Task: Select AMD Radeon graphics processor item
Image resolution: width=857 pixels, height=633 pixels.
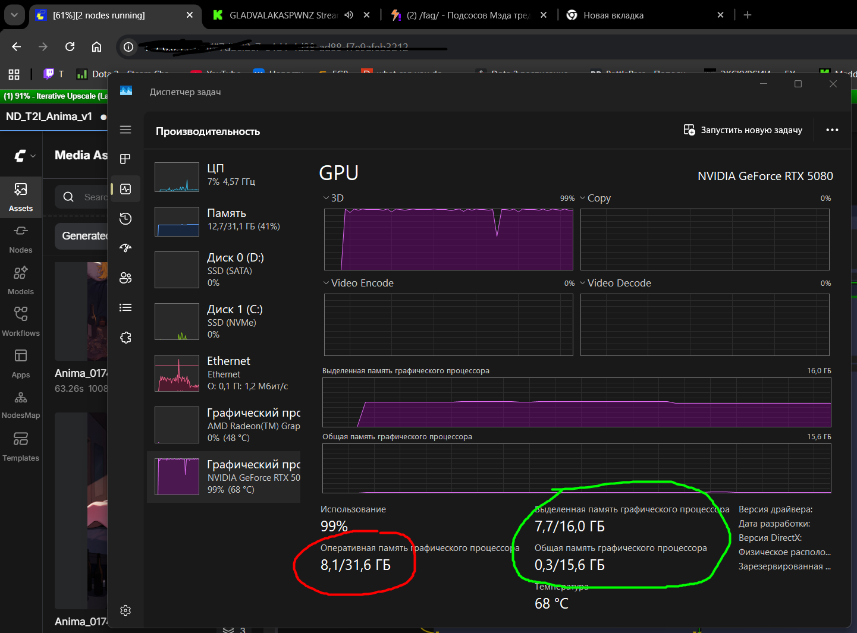Action: (224, 424)
